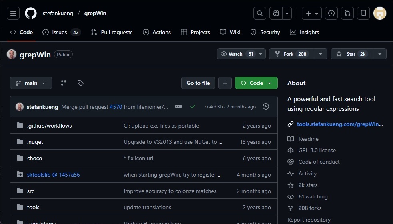This screenshot has width=393, height=224.
Task: Open the grepWin repository breadcrumb link
Action: tap(95, 13)
